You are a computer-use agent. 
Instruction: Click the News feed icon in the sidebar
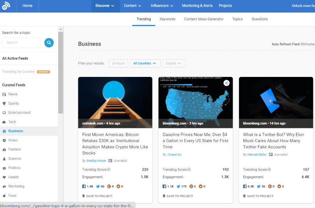tap(4, 94)
